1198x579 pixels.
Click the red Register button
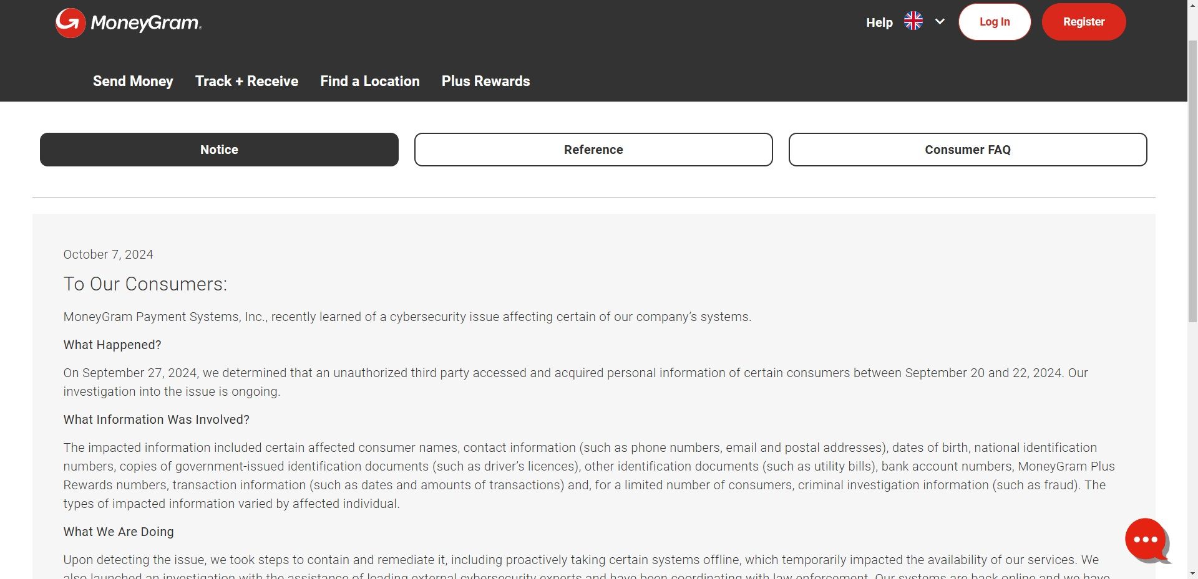pos(1084,22)
